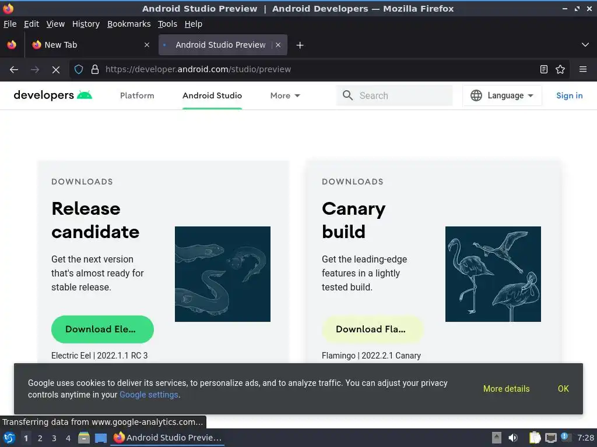This screenshot has width=597, height=447.
Task: Click 'Electric Eel | 2022.1.1 RC 3' text
Action: [x=99, y=356]
